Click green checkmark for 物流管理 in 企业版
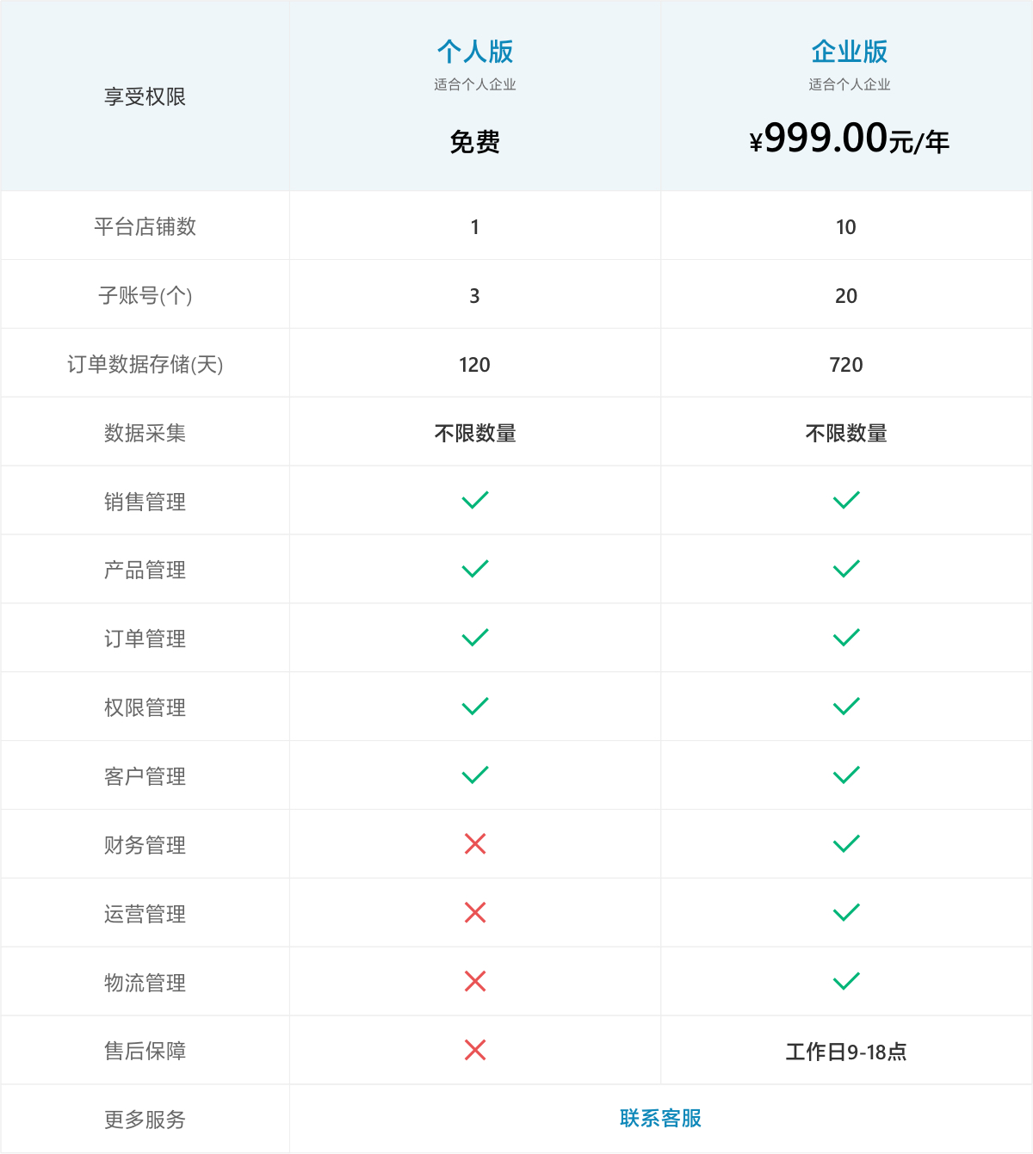 click(x=846, y=981)
